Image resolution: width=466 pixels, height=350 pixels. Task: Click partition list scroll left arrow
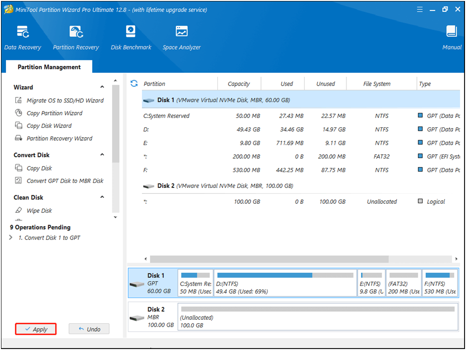click(145, 259)
